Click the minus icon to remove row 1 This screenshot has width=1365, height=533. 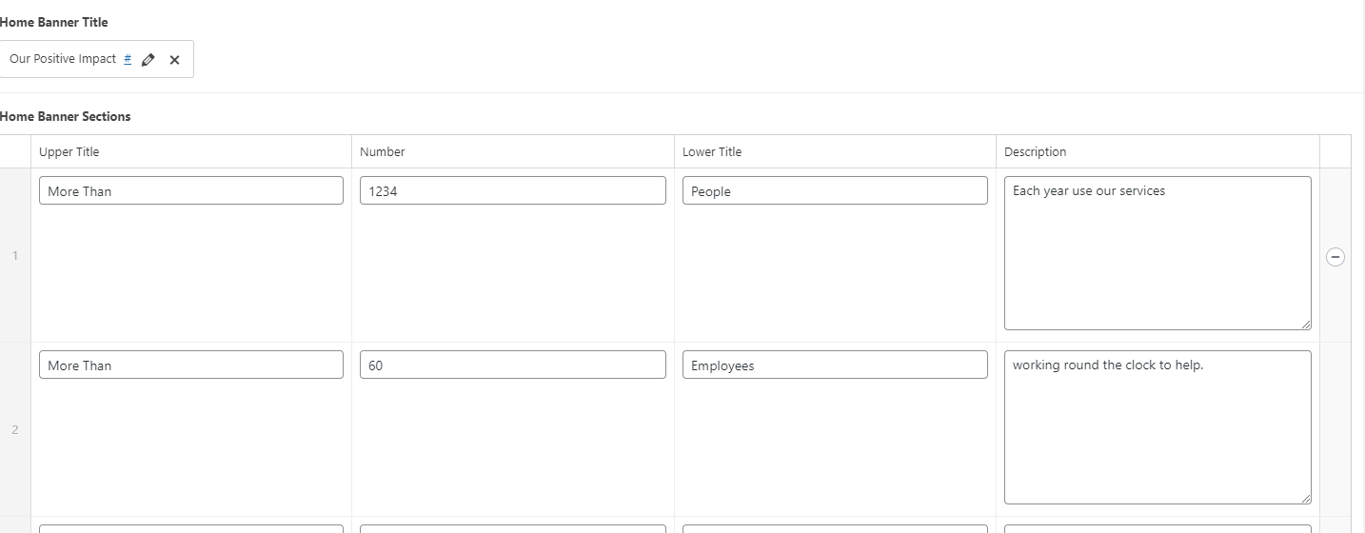(x=1335, y=256)
